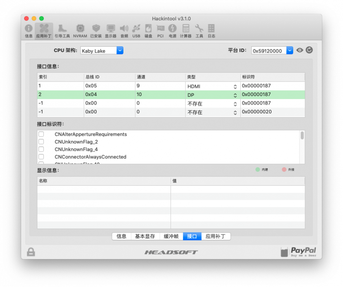Open the 计算器 calculator toolbar icon
The width and height of the screenshot is (343, 287).
point(185,31)
